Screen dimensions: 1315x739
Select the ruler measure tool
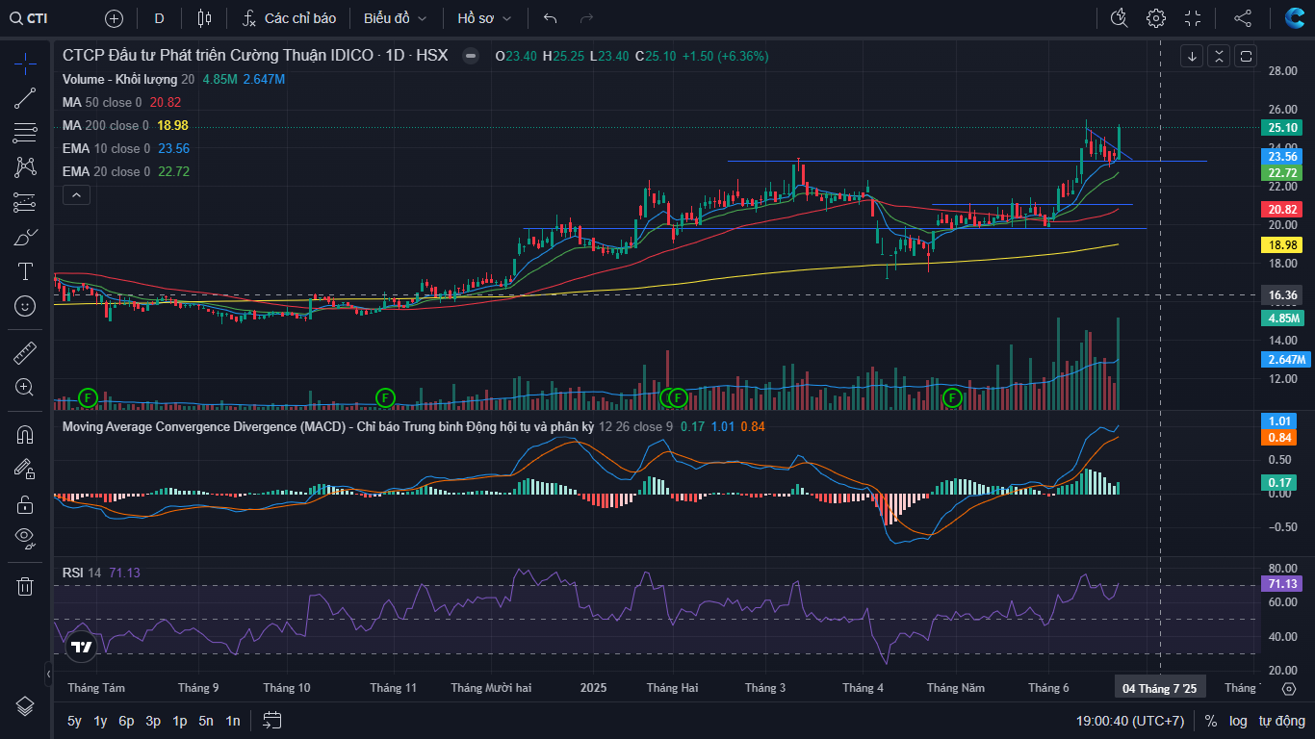tap(25, 353)
